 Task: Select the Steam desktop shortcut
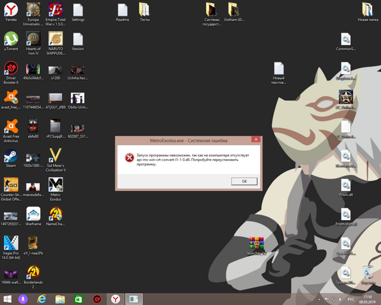11,158
